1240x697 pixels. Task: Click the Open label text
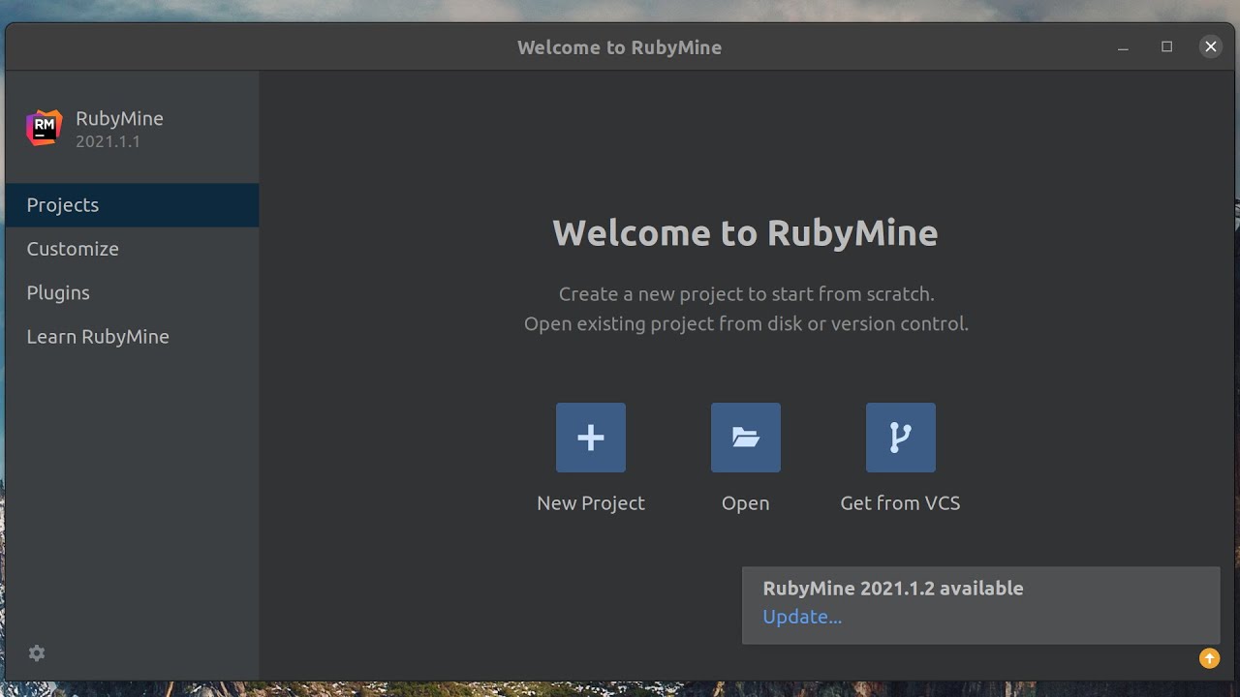(x=746, y=503)
